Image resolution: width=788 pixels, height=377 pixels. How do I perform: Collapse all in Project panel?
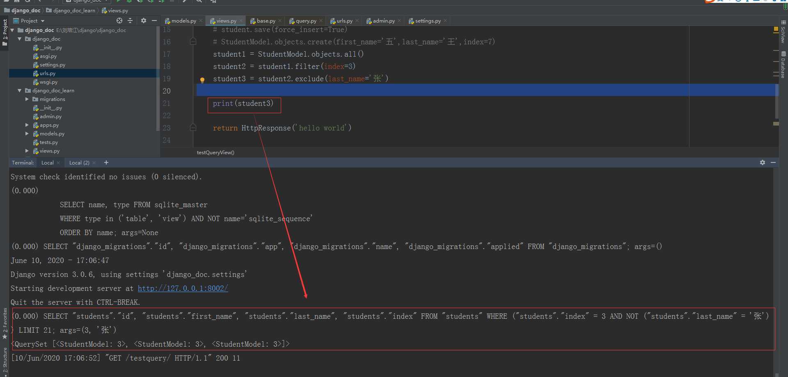[130, 21]
